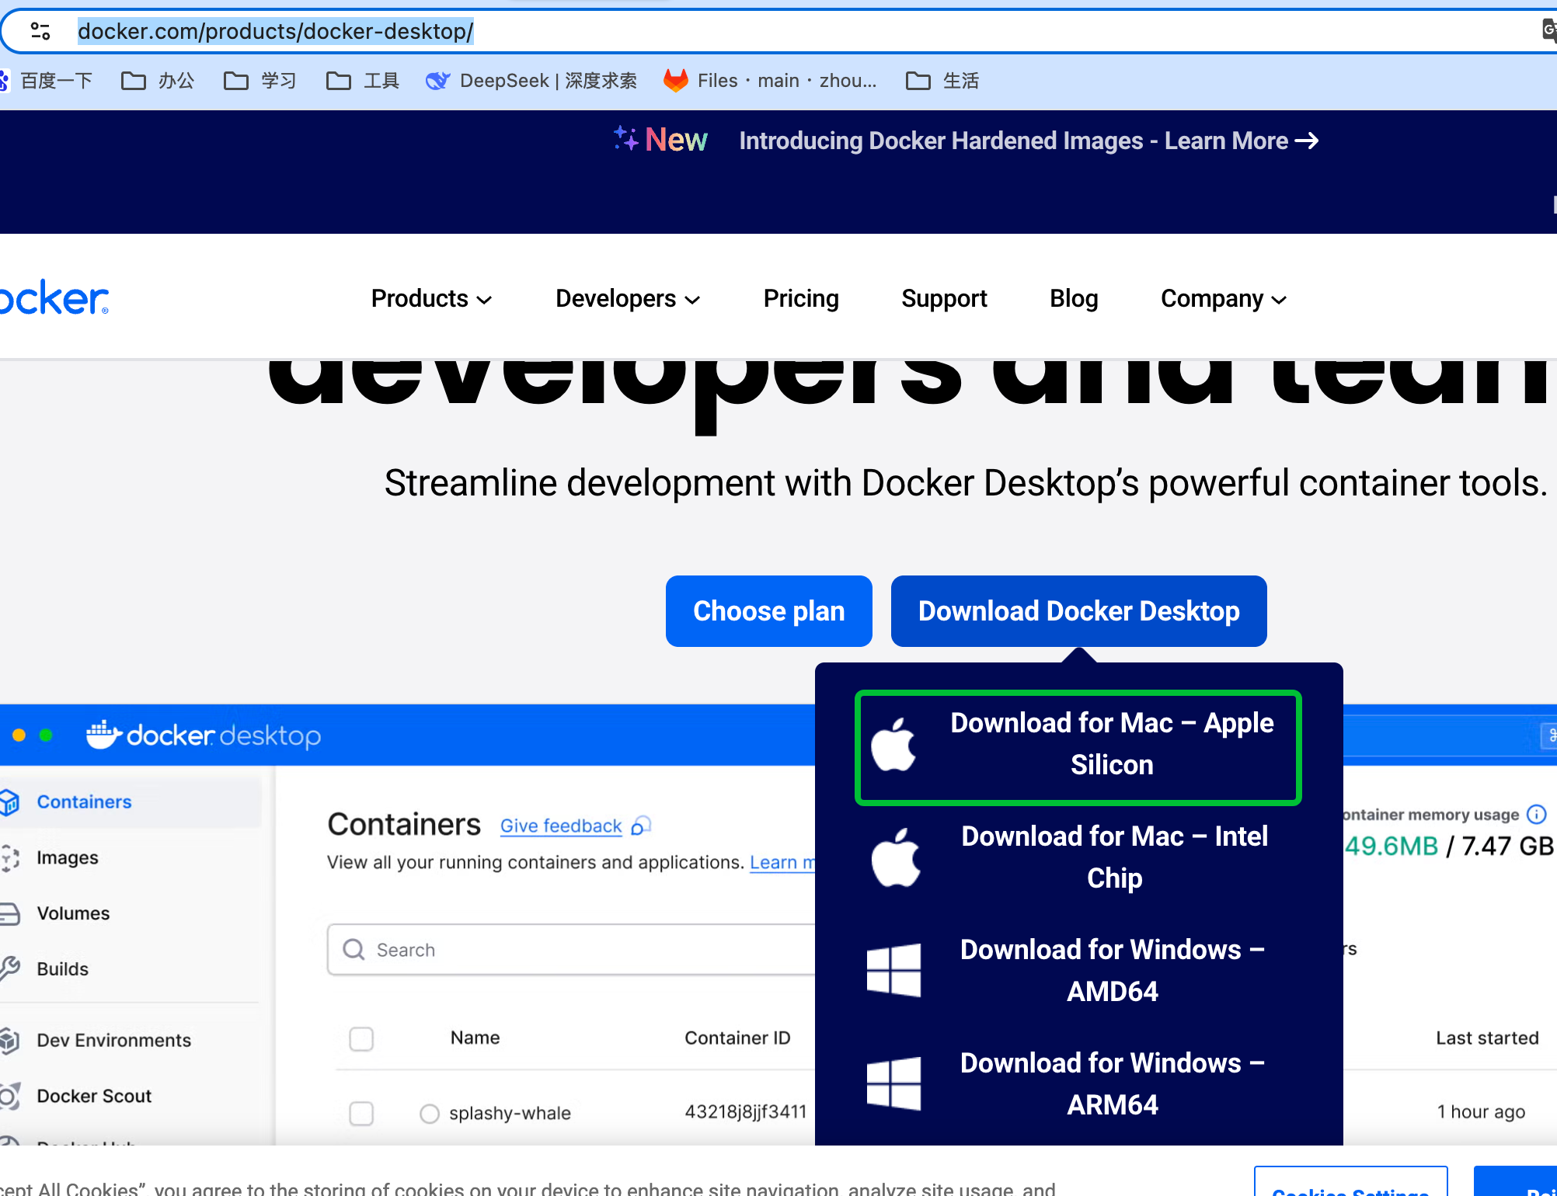Click the docker desktop whale logo

(203, 735)
